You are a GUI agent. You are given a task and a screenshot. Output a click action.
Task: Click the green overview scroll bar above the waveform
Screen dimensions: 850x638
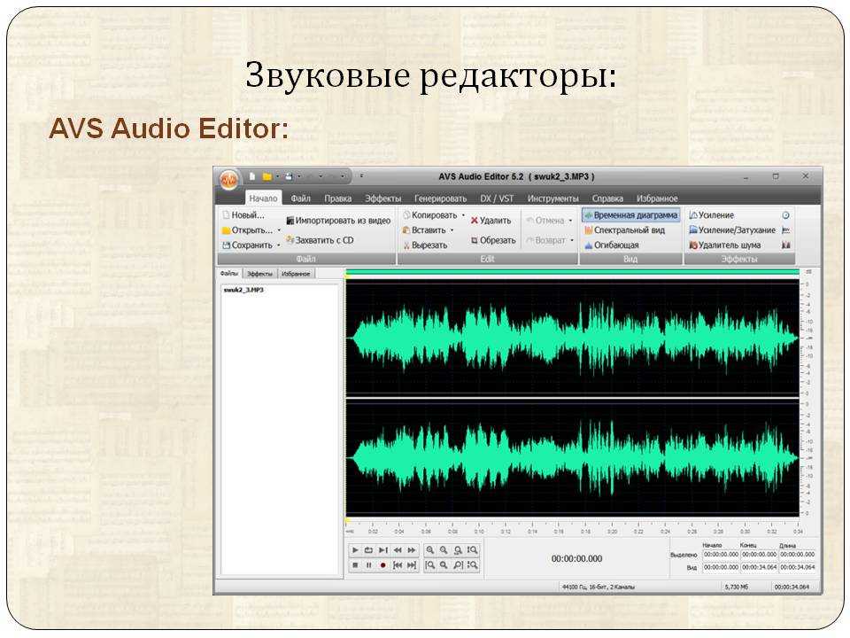coord(573,272)
